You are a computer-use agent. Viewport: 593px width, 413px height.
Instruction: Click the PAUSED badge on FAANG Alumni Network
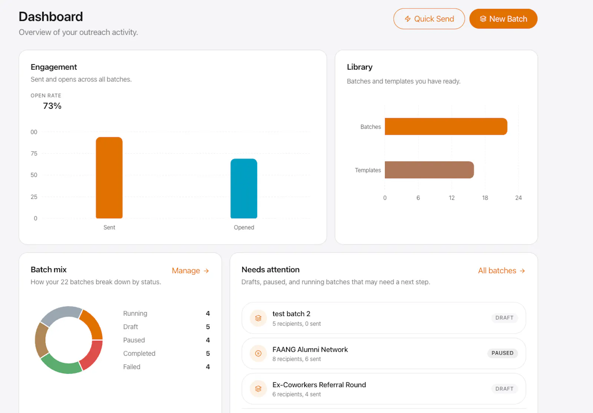503,353
